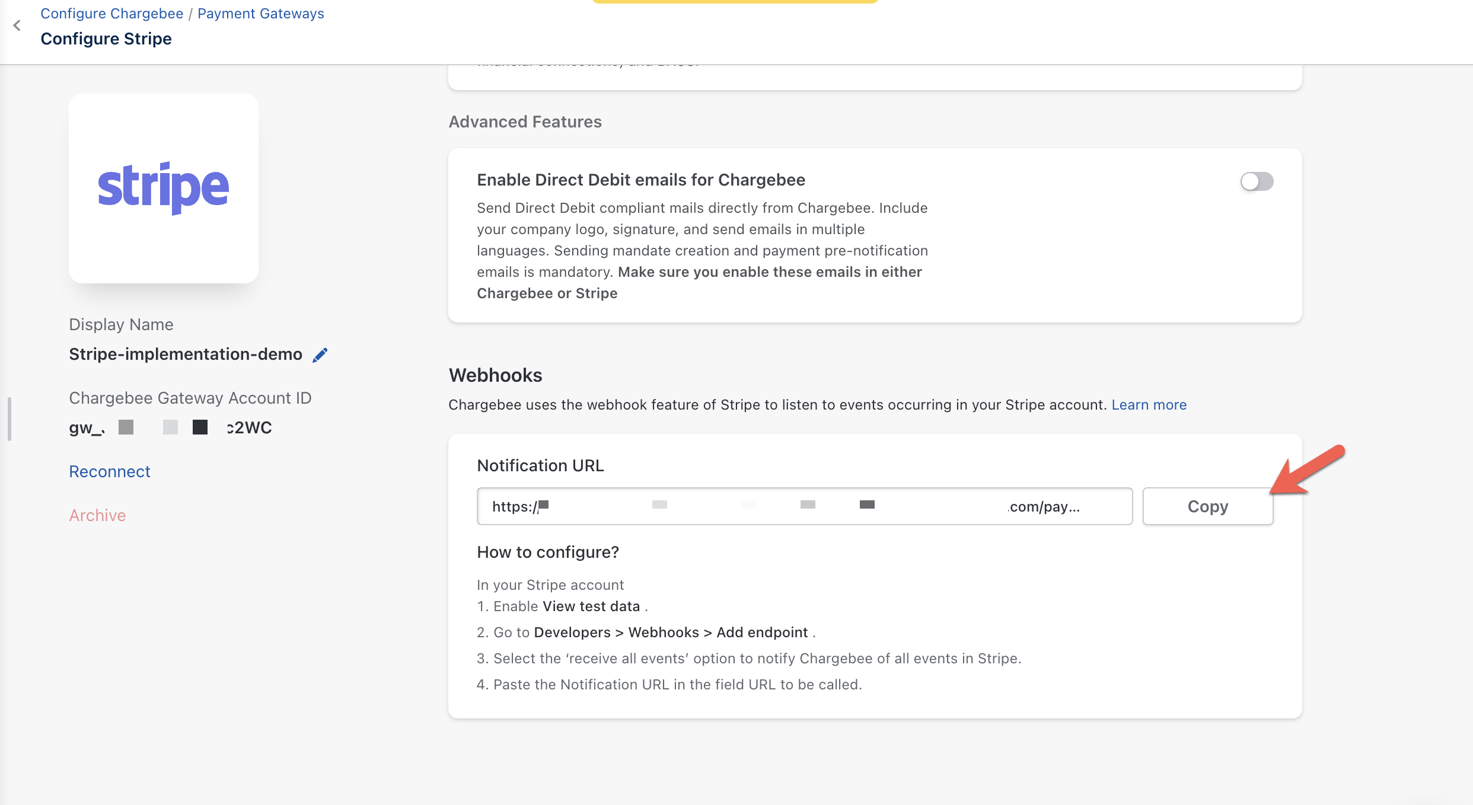Go to the Payment Gateways breadcrumb

pyautogui.click(x=260, y=14)
